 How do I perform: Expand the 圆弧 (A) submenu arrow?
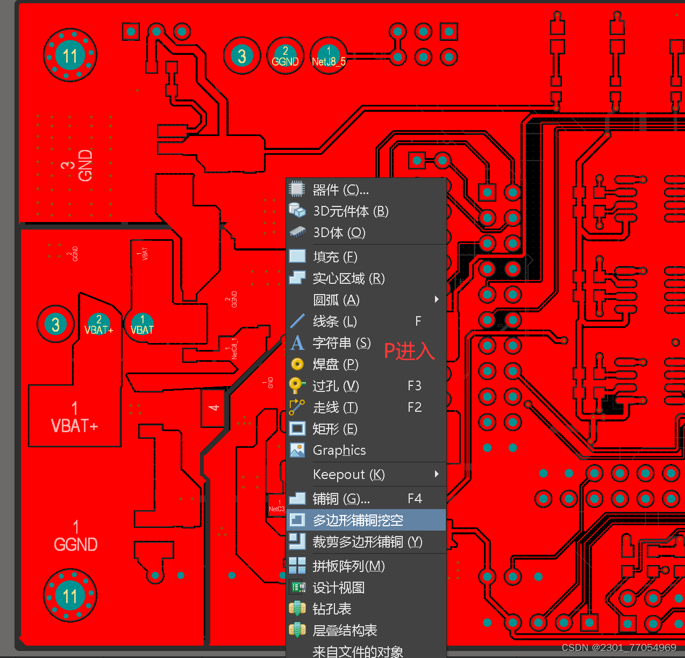pyautogui.click(x=437, y=299)
